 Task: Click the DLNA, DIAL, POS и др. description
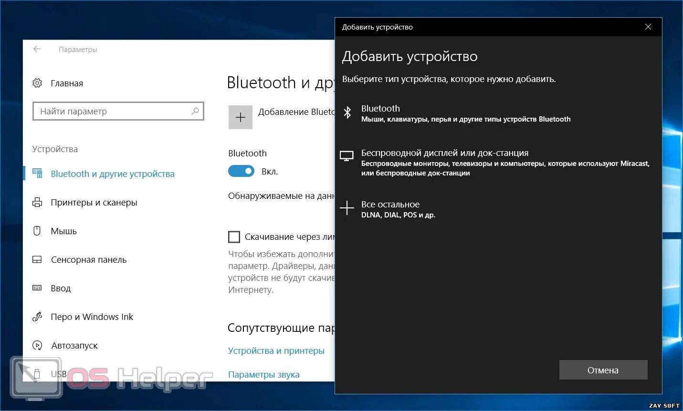click(398, 215)
